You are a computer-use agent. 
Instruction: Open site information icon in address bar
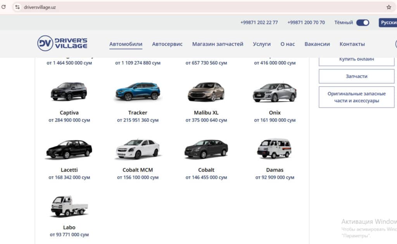coord(17,7)
